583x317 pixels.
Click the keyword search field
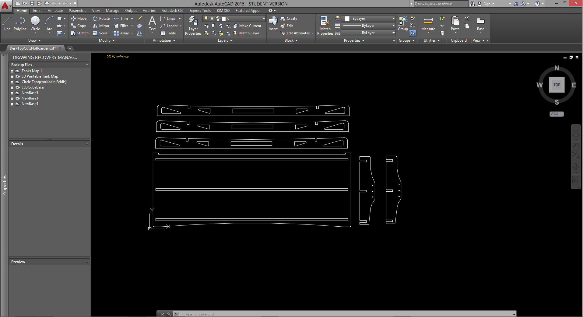pos(441,4)
